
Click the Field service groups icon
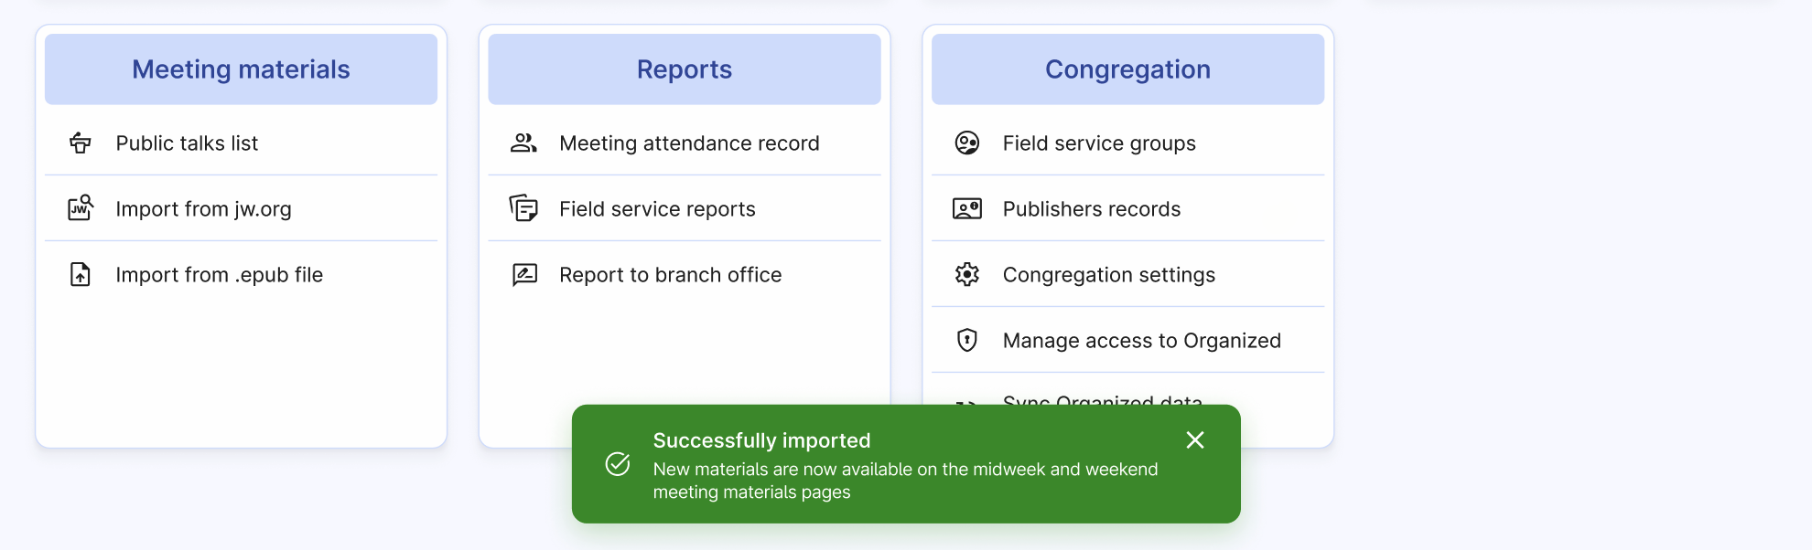click(x=967, y=143)
